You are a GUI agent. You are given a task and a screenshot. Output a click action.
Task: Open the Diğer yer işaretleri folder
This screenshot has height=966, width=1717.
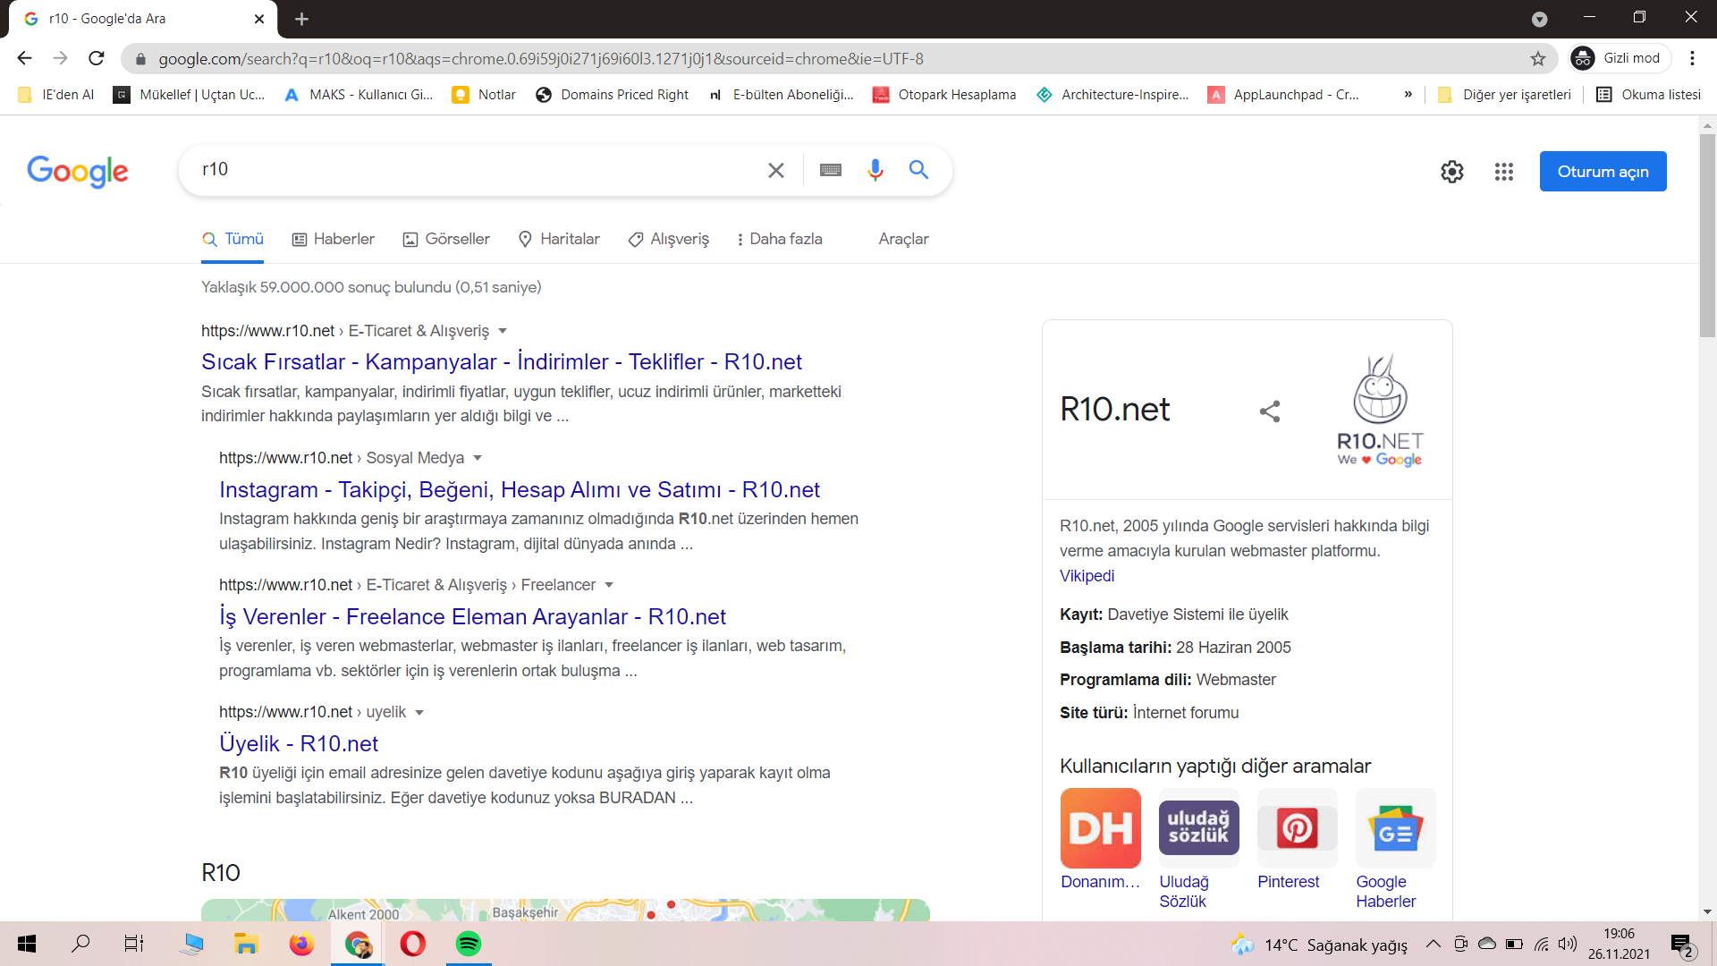point(1504,95)
